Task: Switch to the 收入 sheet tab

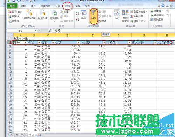Action: [31, 135]
